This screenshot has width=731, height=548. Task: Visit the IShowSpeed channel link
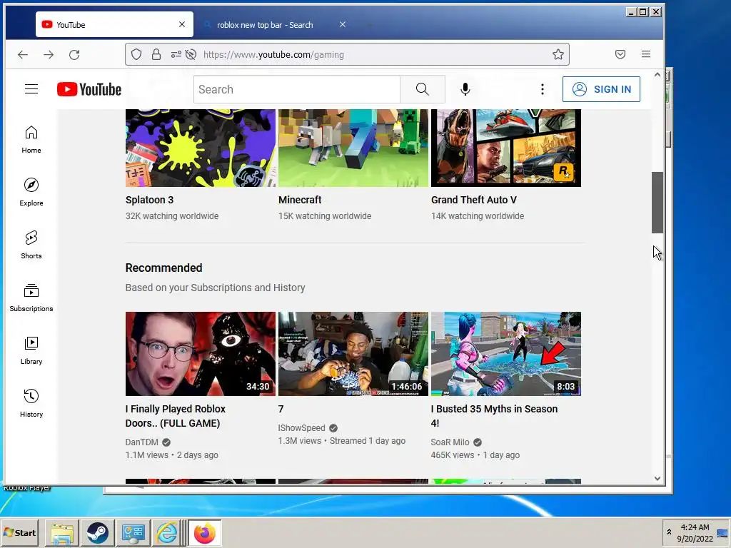coord(302,428)
